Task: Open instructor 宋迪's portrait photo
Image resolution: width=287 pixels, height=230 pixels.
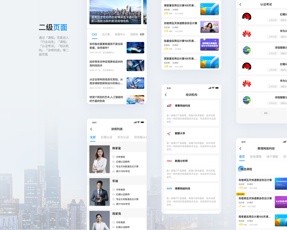Action: pos(100,192)
